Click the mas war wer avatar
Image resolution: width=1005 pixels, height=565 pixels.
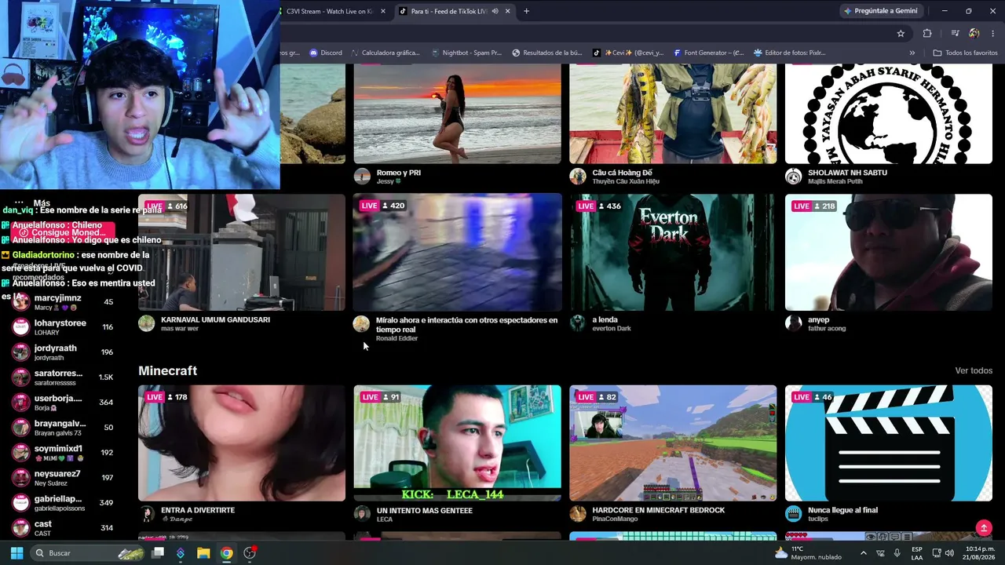pyautogui.click(x=147, y=324)
